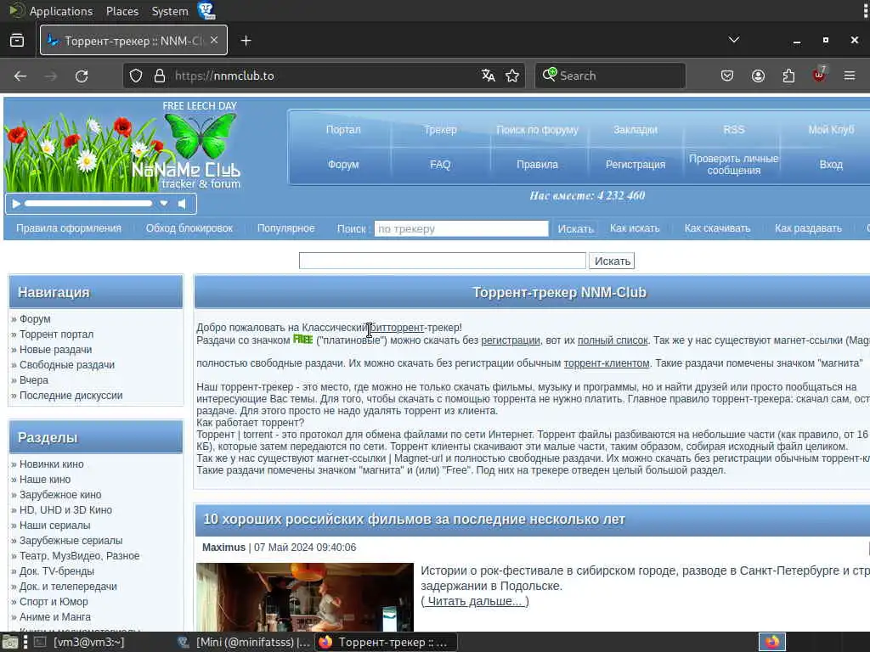The image size is (870, 652).
Task: Follow the торрент-клиентом link
Action: pos(607,363)
